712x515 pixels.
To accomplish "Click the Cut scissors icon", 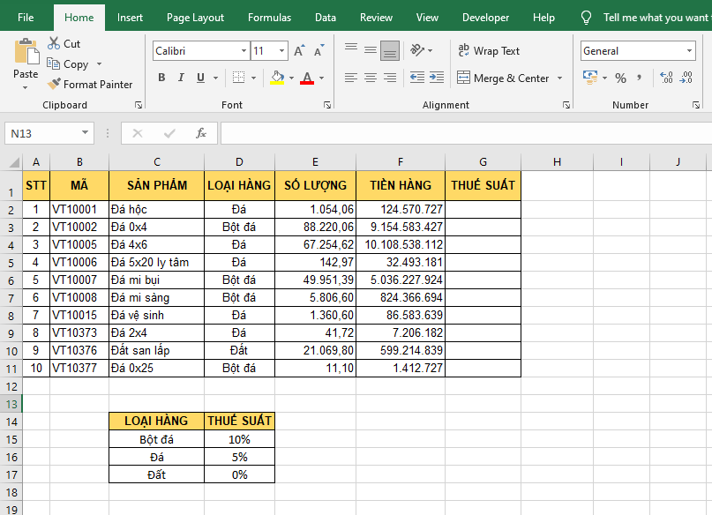I will (54, 43).
